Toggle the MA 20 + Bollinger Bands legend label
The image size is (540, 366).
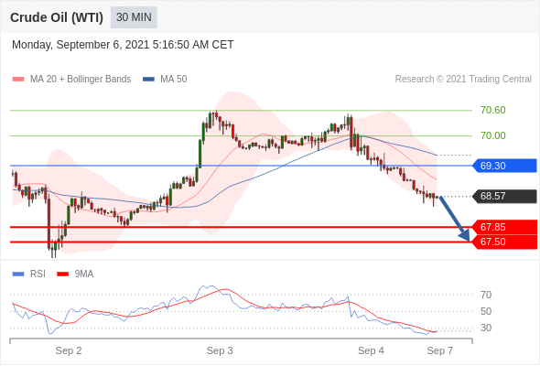click(81, 80)
